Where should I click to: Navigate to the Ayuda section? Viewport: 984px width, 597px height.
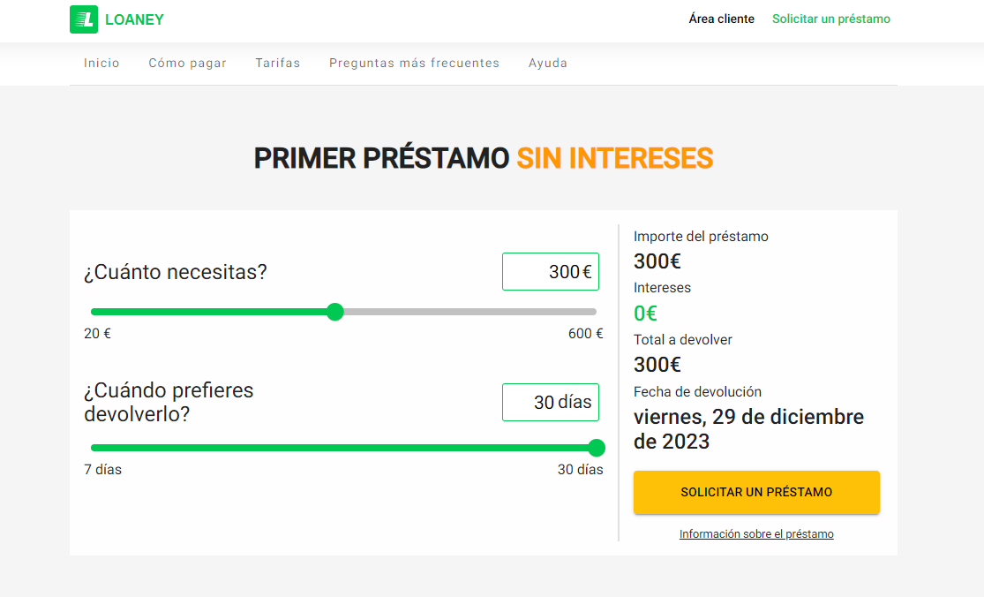point(547,63)
